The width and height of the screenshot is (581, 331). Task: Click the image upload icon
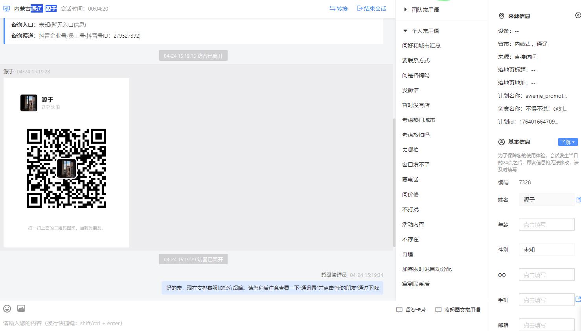[x=21, y=309]
